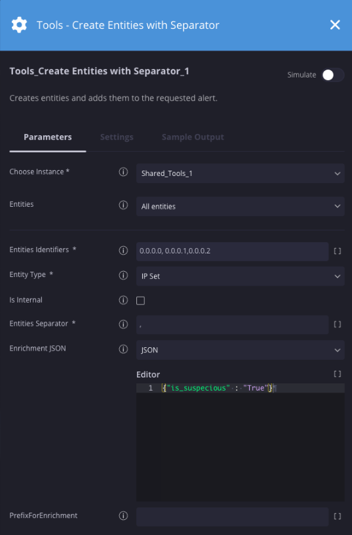
Task: Click info icon next to Choose Instance
Action: tap(123, 172)
